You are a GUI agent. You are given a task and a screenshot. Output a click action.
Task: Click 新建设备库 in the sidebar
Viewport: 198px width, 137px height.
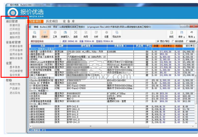[x=16, y=46]
